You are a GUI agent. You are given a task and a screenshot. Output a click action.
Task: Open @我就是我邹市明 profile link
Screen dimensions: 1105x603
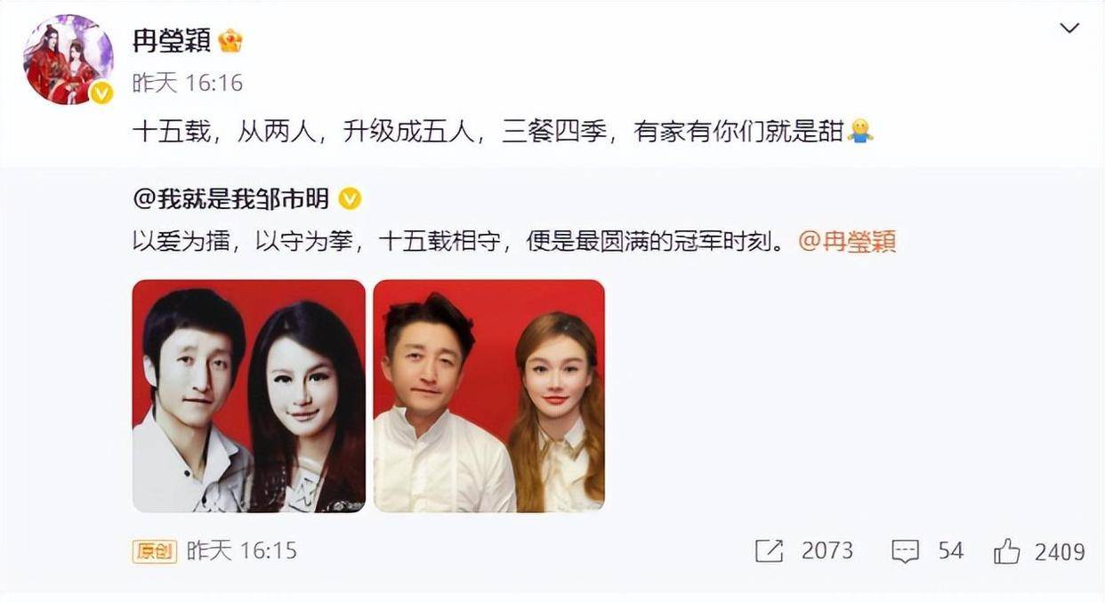(230, 199)
